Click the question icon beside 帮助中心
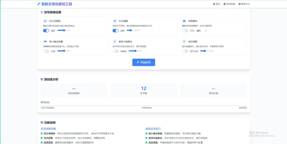Viewport: 287px width, 144px height. (239, 4)
